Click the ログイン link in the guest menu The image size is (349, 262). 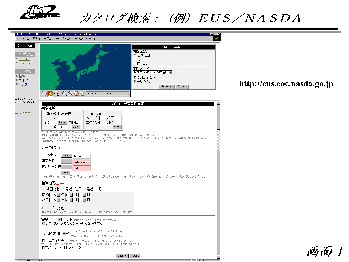[24, 59]
